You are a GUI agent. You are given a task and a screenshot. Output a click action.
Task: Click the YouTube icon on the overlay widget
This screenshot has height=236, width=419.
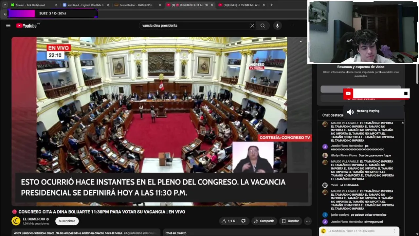pyautogui.click(x=348, y=93)
